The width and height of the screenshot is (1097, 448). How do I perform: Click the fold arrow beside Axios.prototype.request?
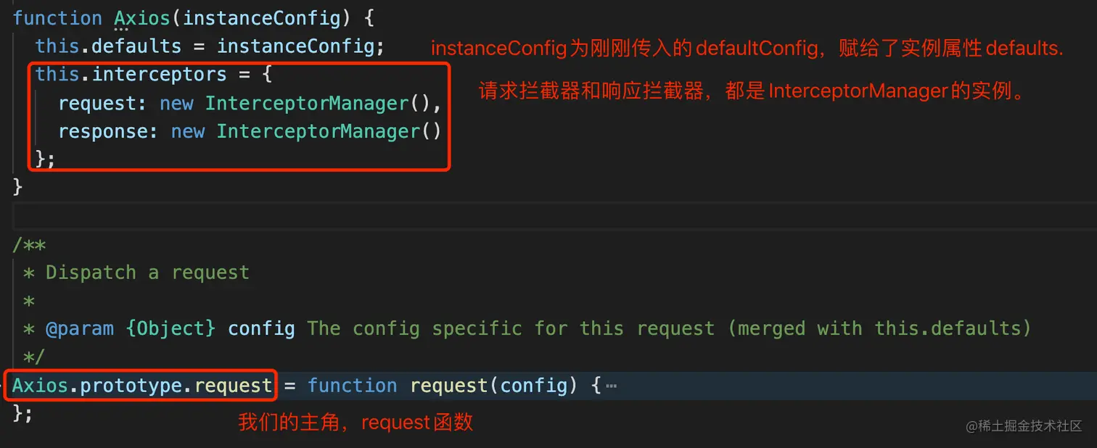3,386
